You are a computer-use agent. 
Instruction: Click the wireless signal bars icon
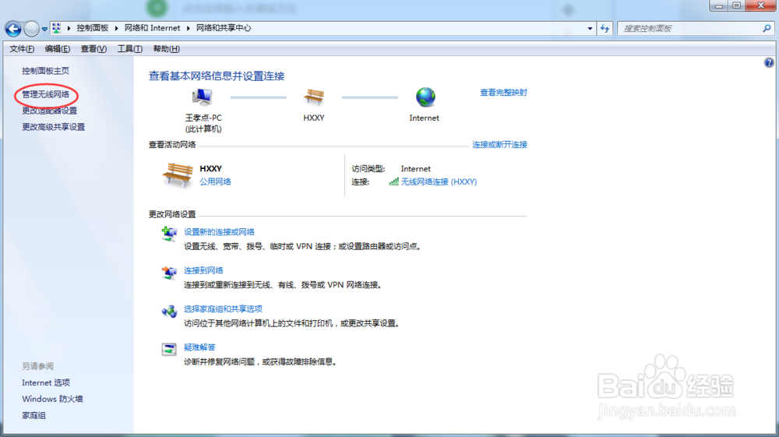point(393,181)
